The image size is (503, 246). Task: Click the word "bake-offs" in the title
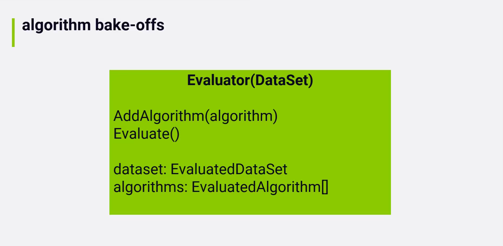point(130,25)
